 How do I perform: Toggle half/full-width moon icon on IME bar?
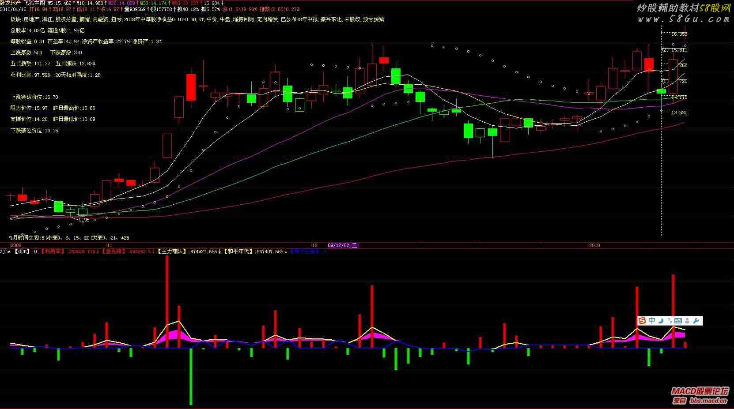point(662,321)
